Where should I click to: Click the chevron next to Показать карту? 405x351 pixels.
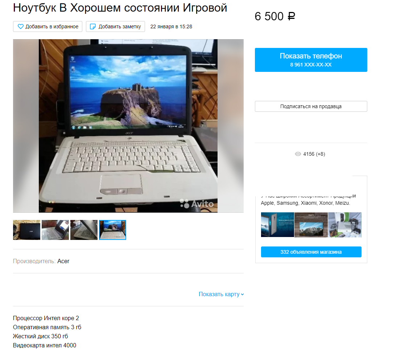point(242,294)
